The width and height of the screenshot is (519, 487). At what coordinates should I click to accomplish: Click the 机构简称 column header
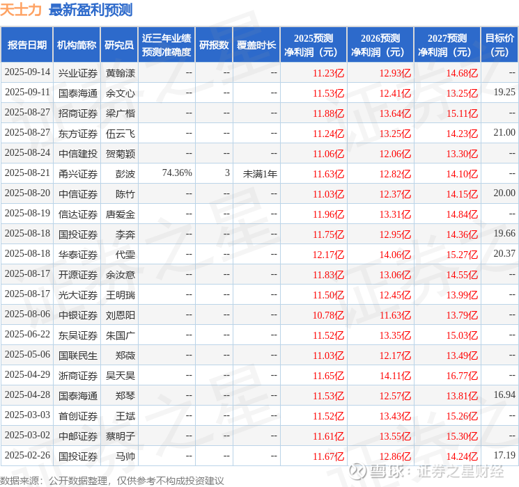pos(77,45)
